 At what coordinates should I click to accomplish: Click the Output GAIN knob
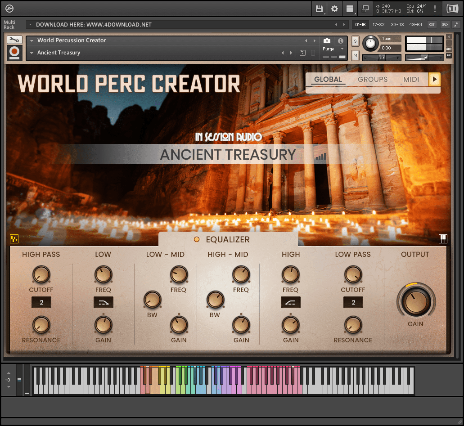coord(416,302)
